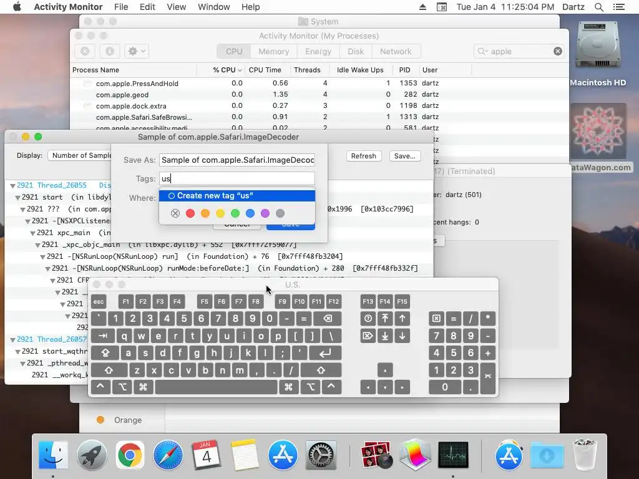Click the Refresh button in the Sample window
Viewport: 639px width, 479px height.
(364, 156)
